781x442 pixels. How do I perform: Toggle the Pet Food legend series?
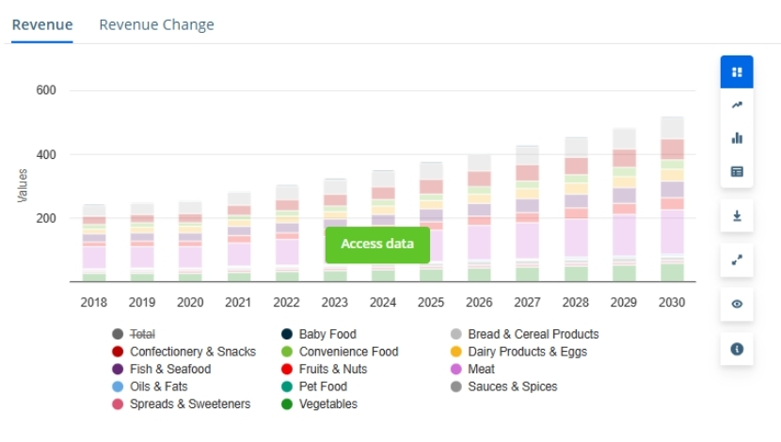[323, 387]
